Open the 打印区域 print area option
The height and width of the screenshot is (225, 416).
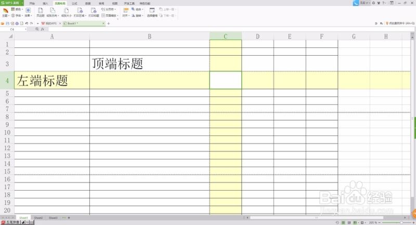click(x=80, y=12)
